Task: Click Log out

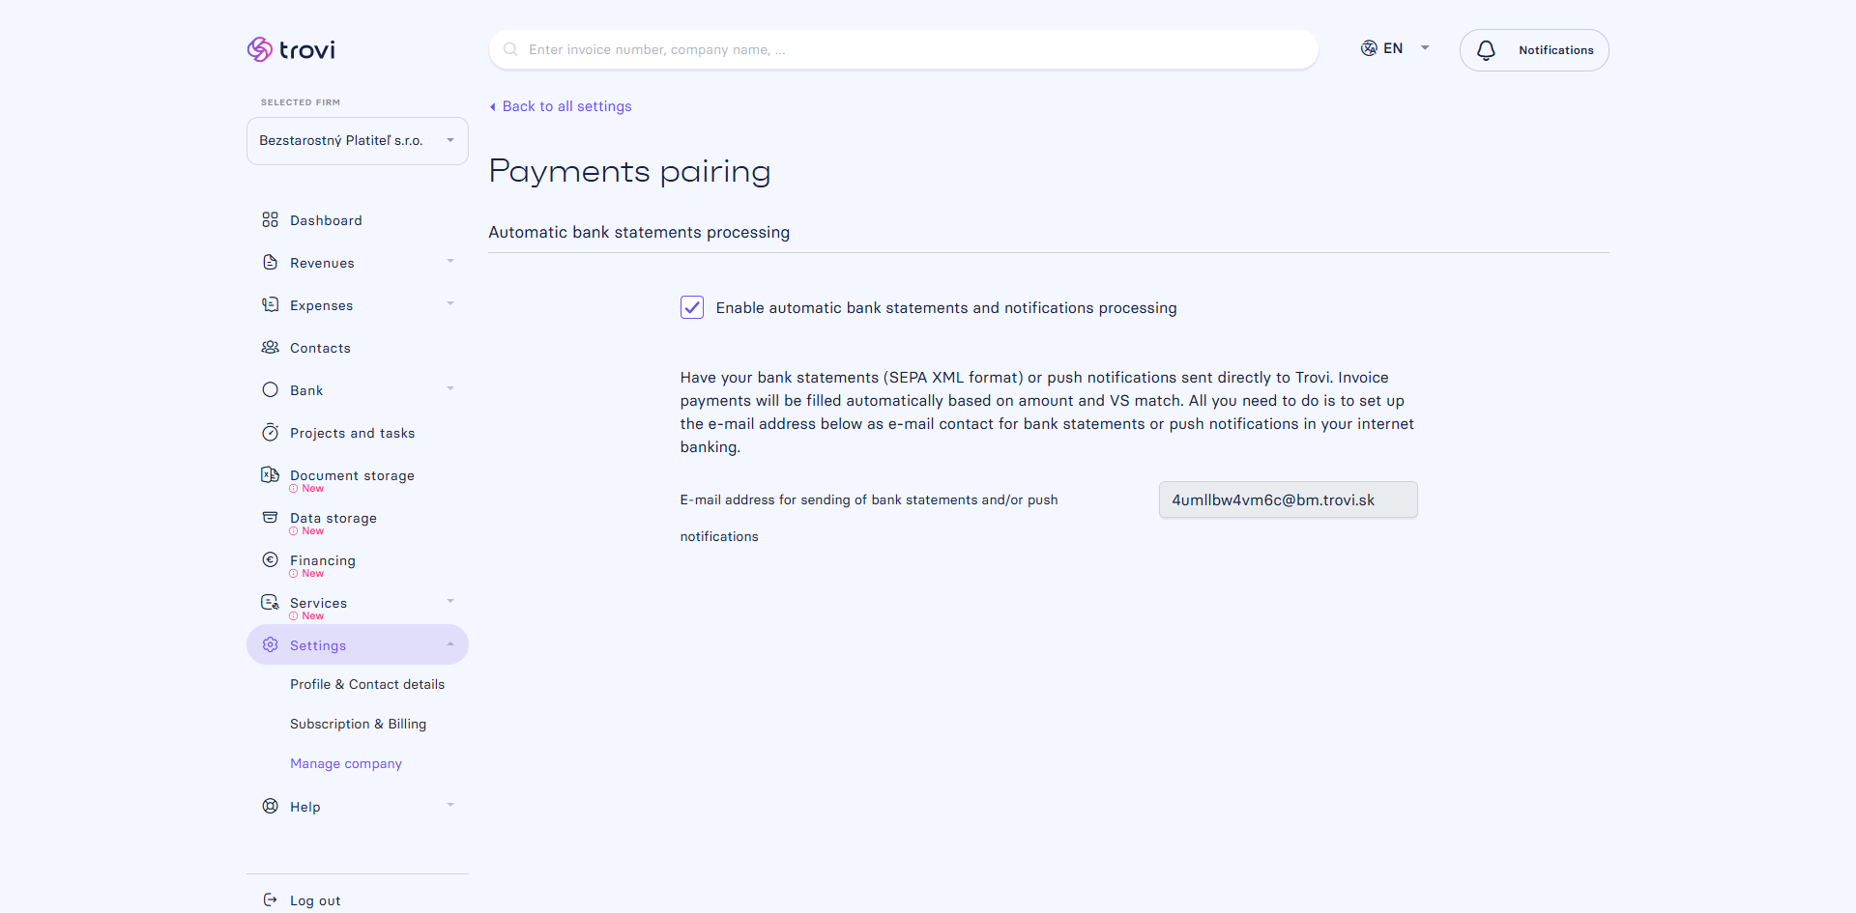Action: (x=315, y=900)
